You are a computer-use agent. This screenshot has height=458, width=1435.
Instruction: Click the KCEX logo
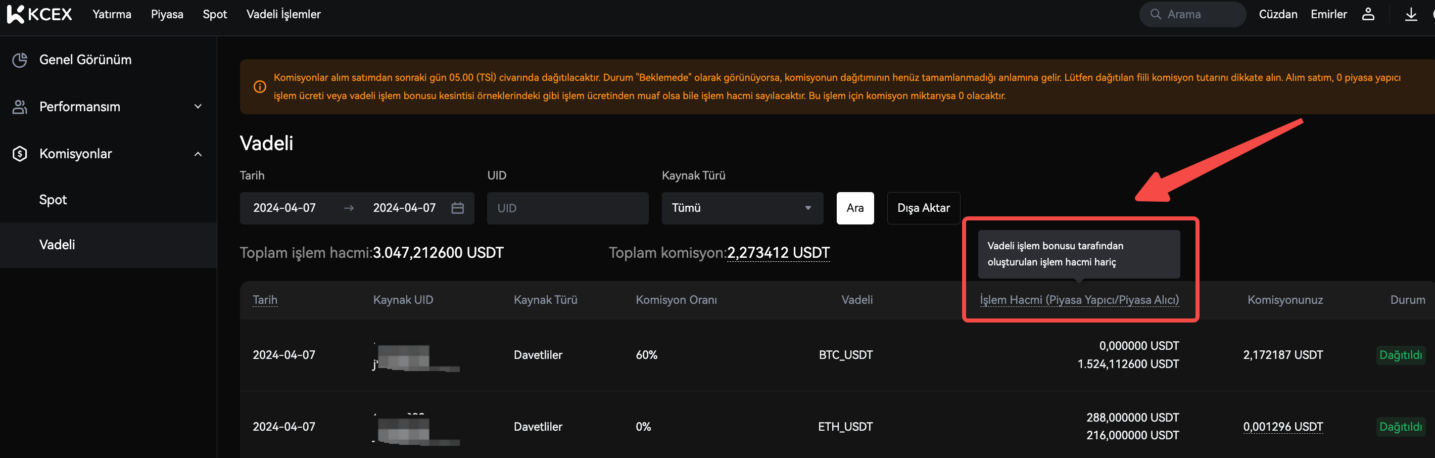point(39,15)
